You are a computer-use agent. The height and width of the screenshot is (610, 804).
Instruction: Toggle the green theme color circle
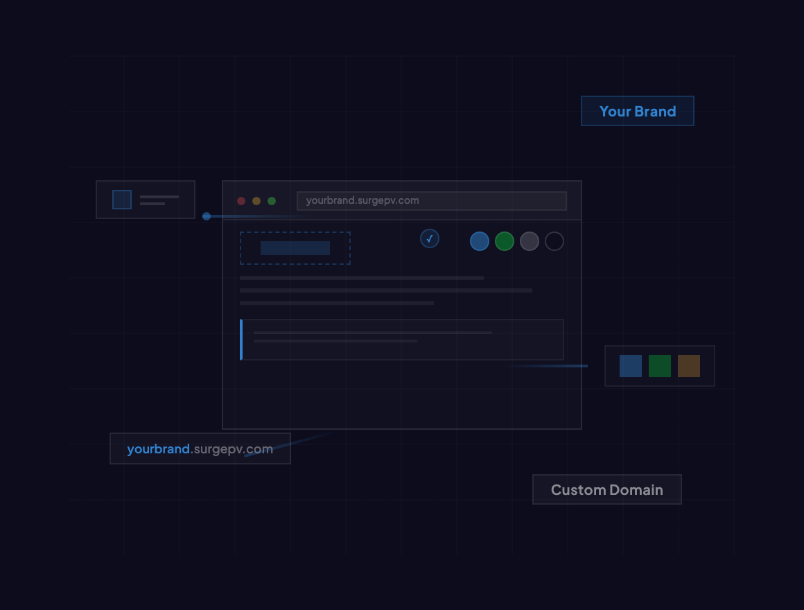tap(505, 241)
